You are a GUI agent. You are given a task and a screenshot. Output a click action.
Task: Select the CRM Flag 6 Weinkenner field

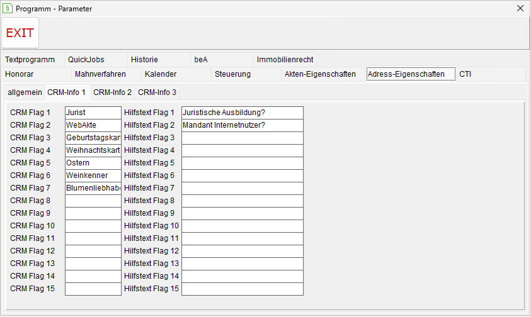point(93,175)
